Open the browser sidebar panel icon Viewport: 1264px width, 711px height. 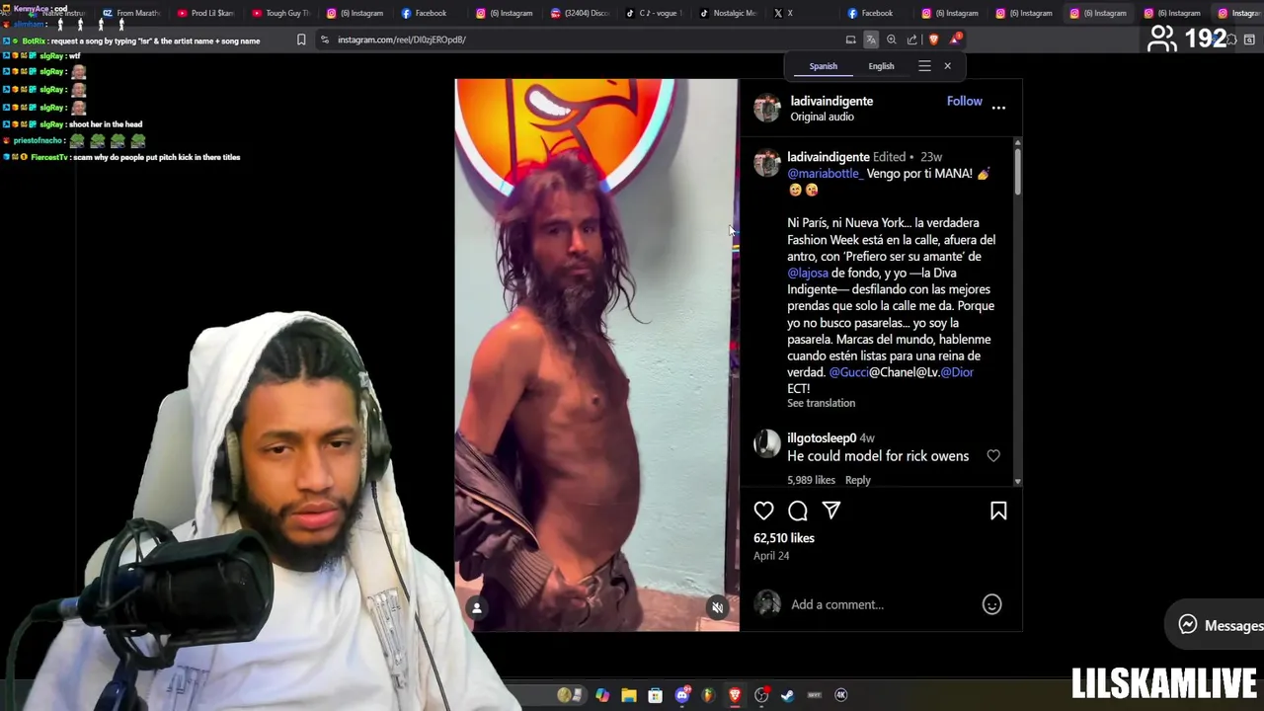1249,39
